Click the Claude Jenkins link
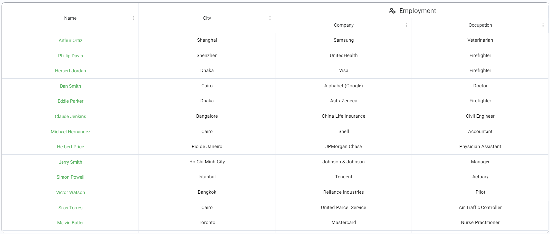 [x=70, y=116]
